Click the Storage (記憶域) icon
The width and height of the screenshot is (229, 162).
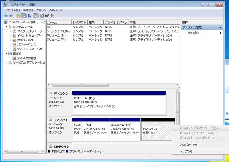point(10,54)
